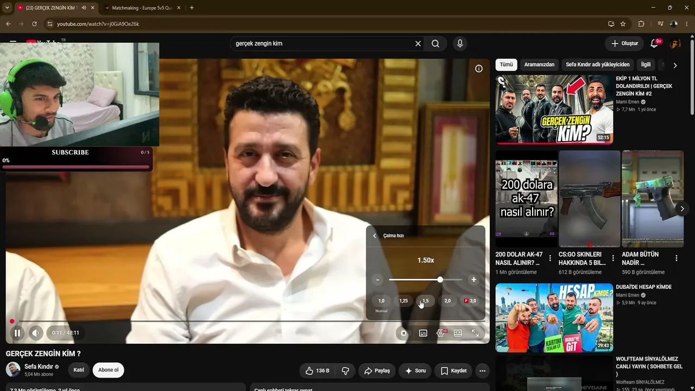695x391 pixels.
Task: Open options for the 'ADAM BÜTÜN NADİR' short
Action: coord(677,258)
